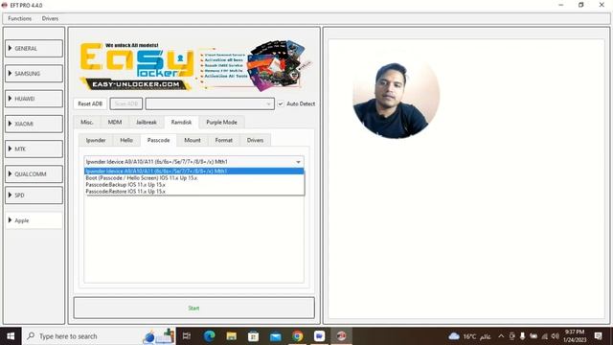The width and height of the screenshot is (613, 345).
Task: Switch to the Purple Mode tab
Action: tap(221, 122)
